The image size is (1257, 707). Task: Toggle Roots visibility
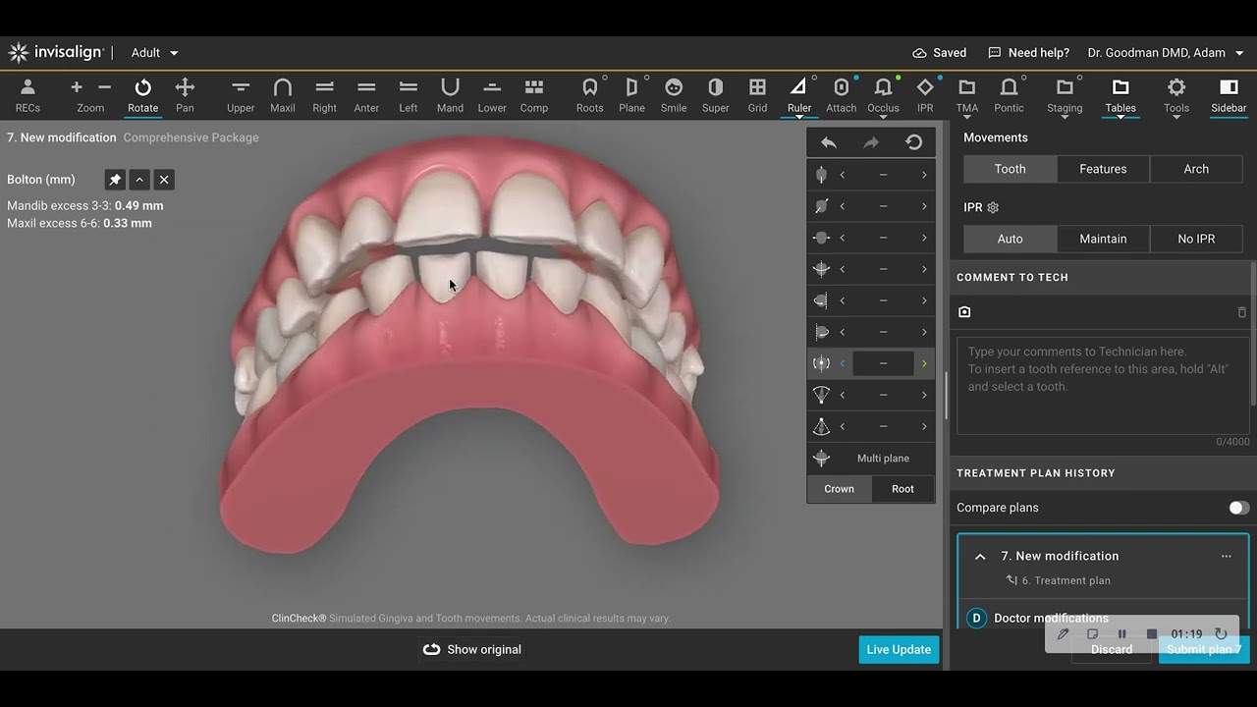point(590,95)
